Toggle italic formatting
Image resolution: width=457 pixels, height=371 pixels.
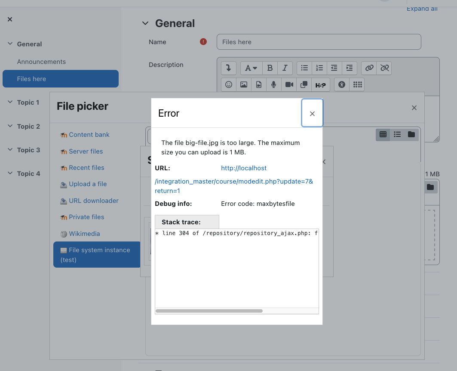pos(285,68)
